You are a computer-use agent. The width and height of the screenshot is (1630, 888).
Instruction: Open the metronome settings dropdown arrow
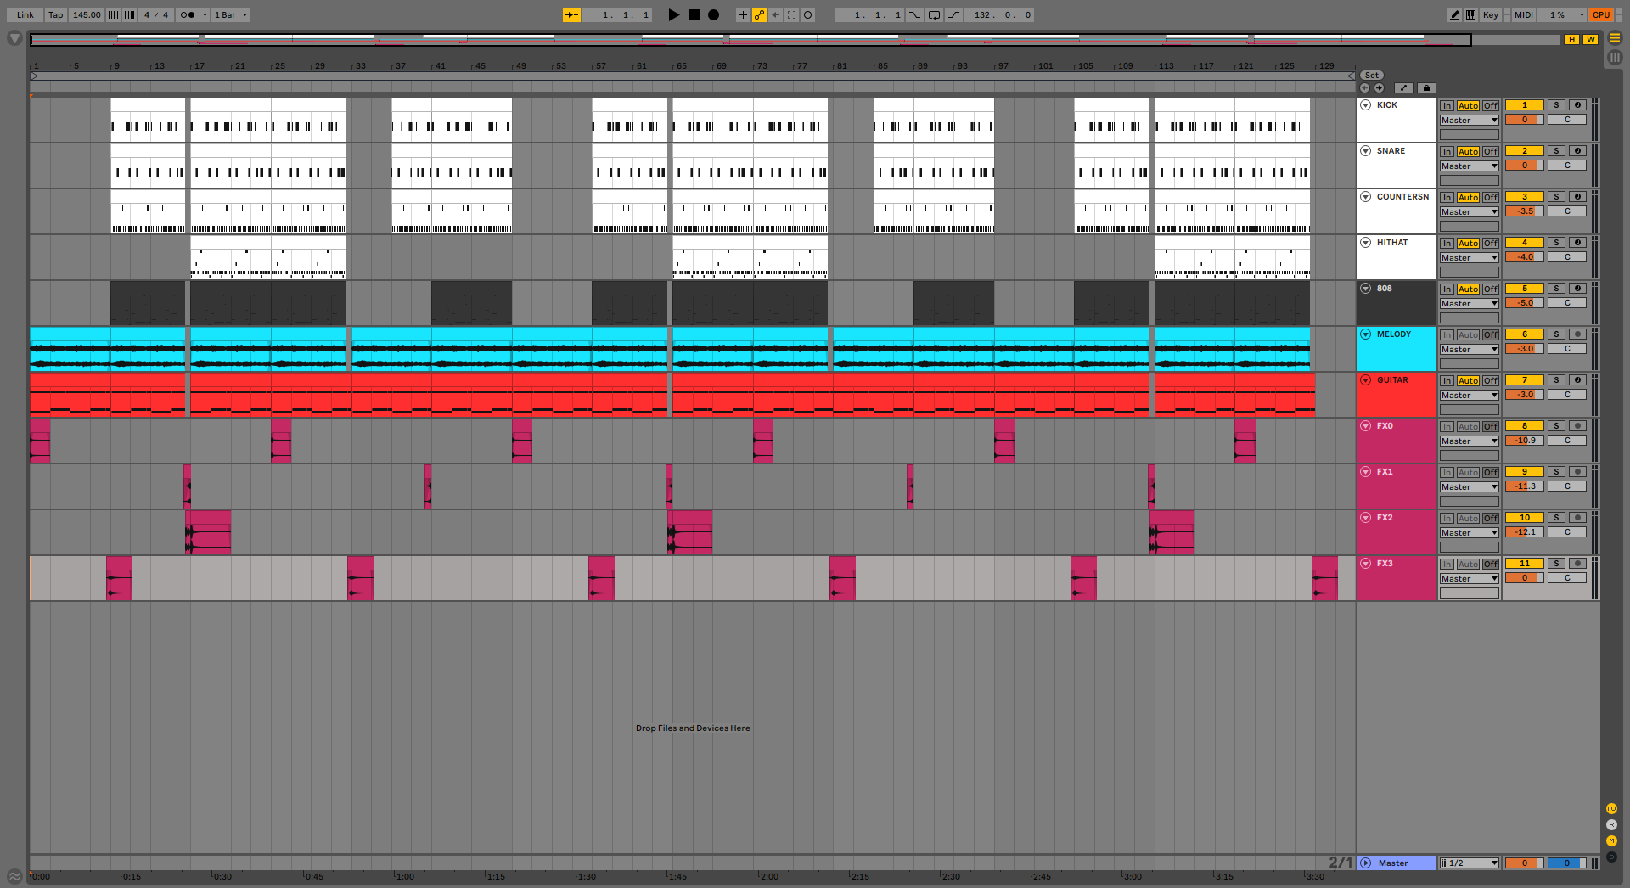(205, 14)
